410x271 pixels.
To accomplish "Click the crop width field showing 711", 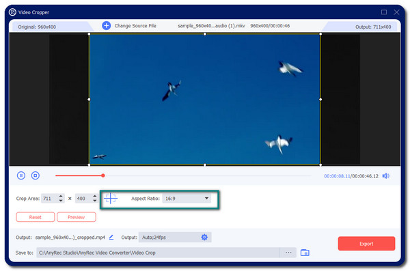I will click(49, 199).
